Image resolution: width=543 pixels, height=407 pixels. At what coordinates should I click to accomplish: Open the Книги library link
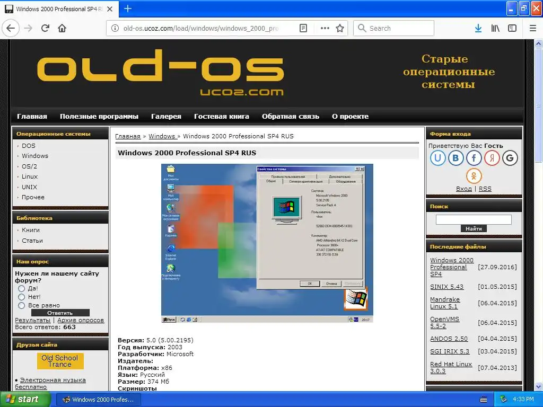[x=30, y=230]
